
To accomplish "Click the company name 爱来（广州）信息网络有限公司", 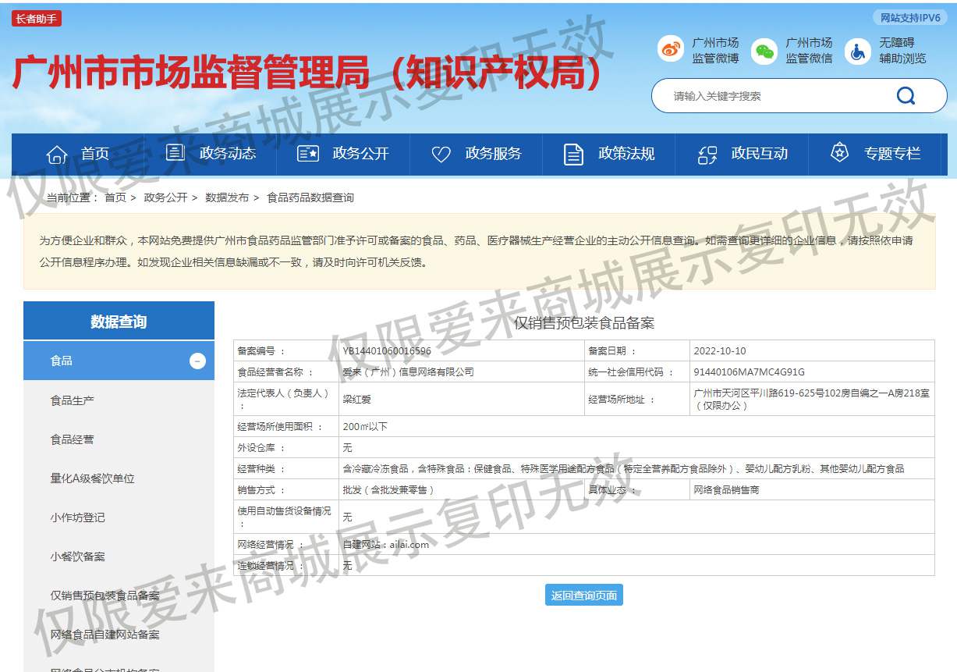I will [x=408, y=372].
